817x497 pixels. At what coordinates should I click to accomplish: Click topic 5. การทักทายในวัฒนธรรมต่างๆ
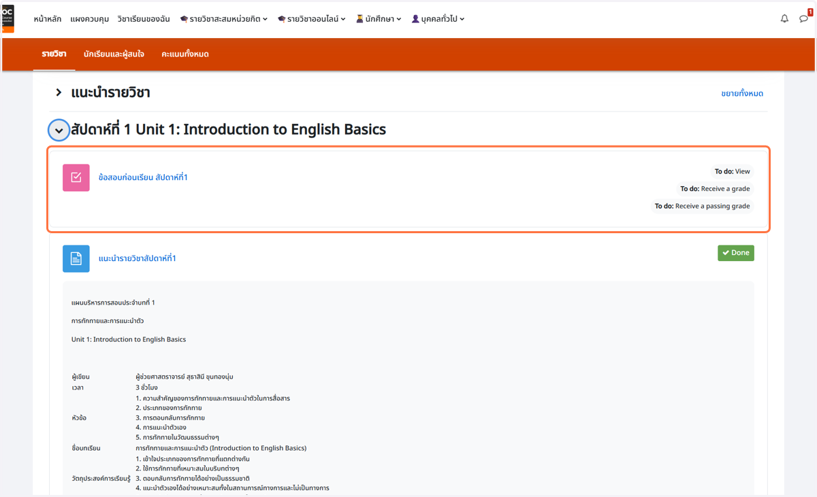pyautogui.click(x=177, y=437)
